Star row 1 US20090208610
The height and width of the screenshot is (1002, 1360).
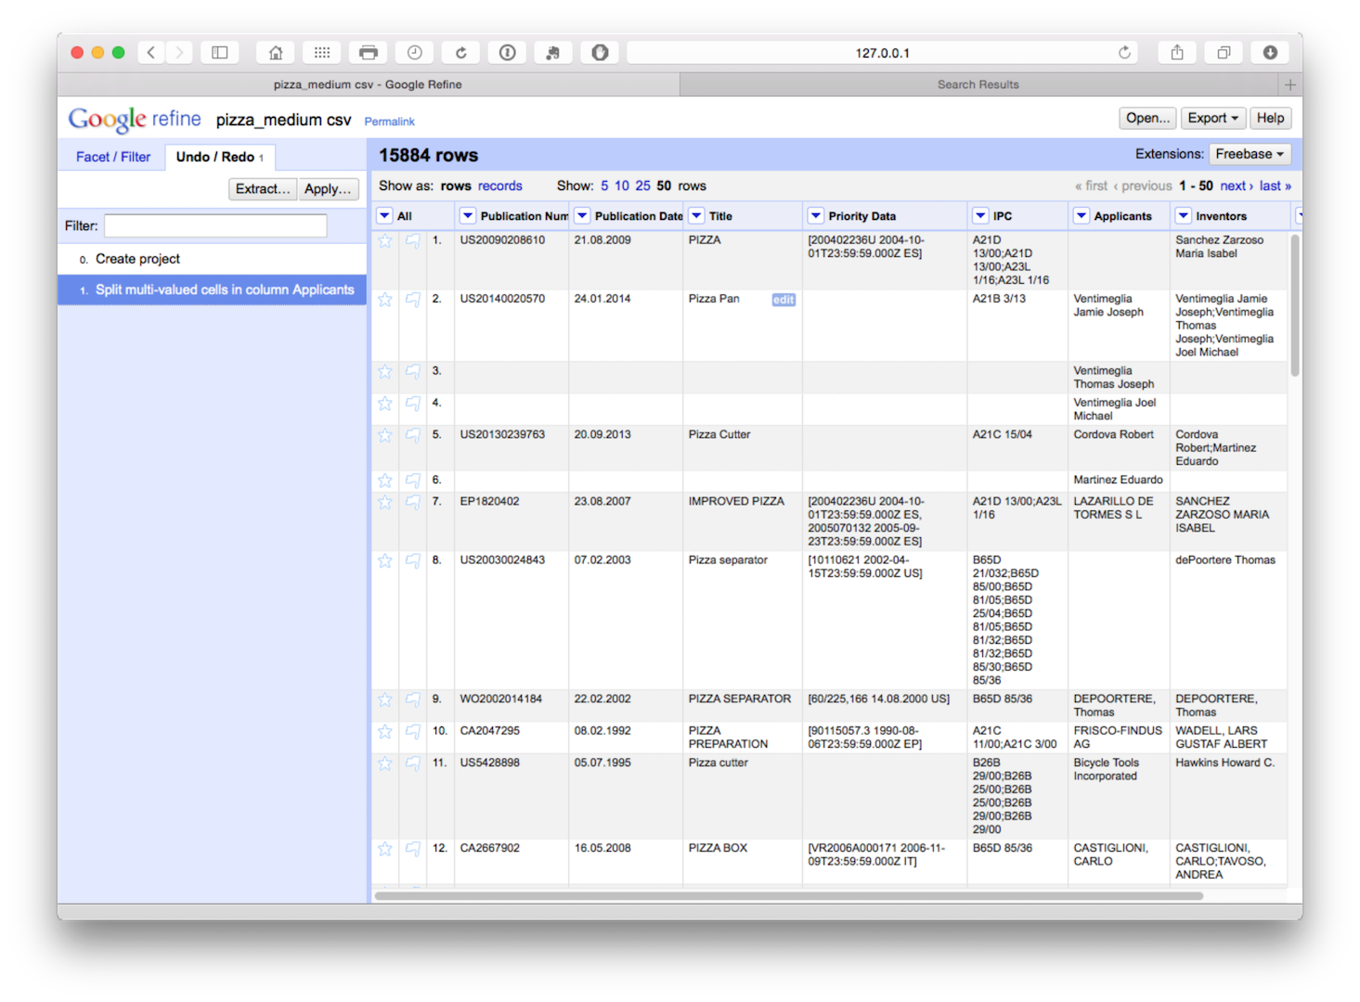(x=384, y=241)
